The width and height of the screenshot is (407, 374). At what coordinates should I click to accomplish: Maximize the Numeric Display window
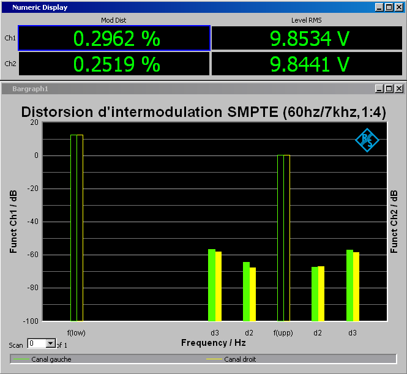click(389, 7)
